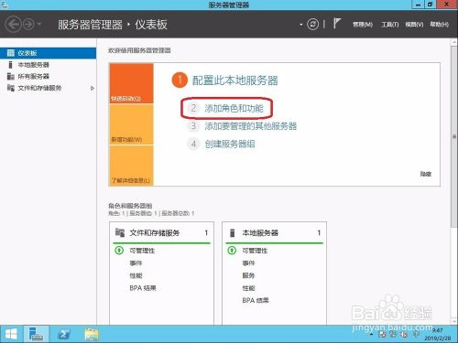The image size is (458, 343).
Task: Open 服务 in 本地服务器 tile
Action: [x=248, y=275]
